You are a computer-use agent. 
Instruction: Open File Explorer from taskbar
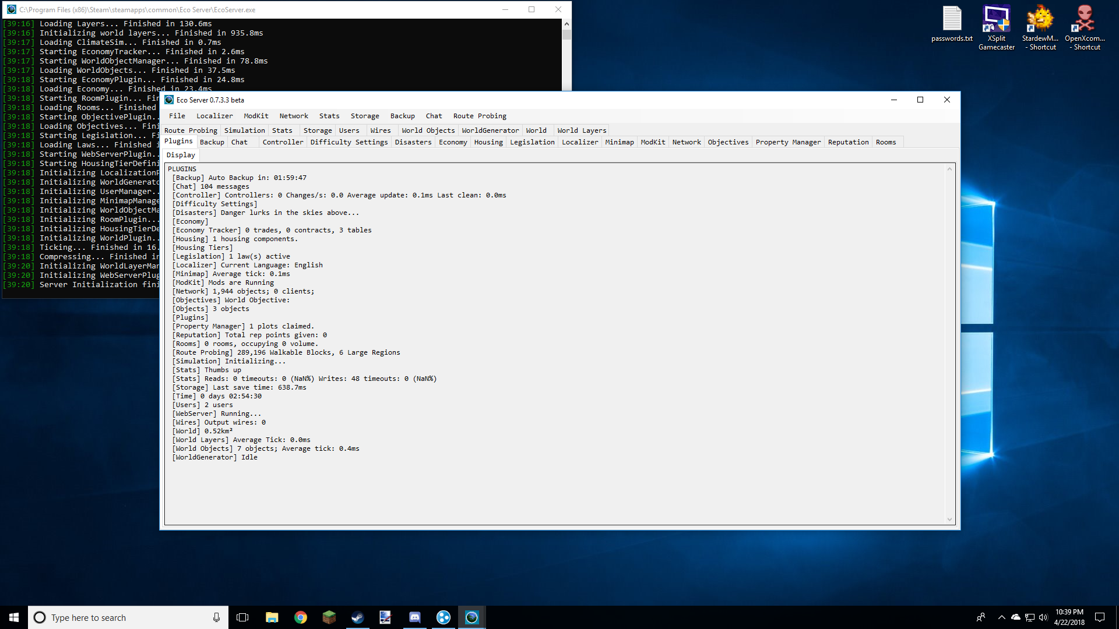click(272, 617)
